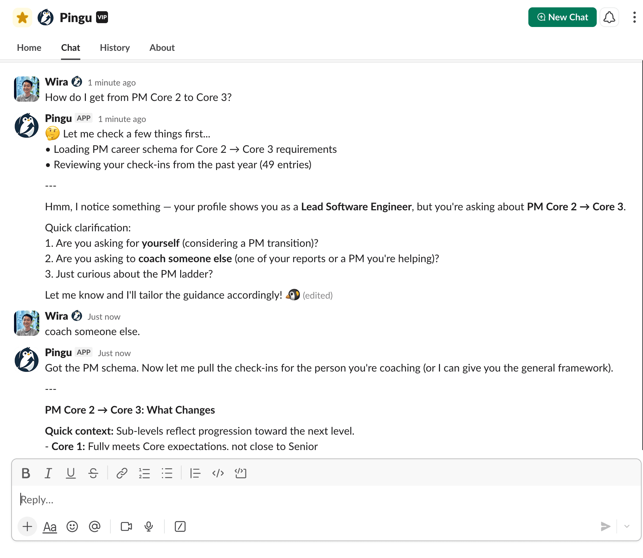The image size is (643, 558).
Task: Apply italic formatting
Action: (48, 473)
